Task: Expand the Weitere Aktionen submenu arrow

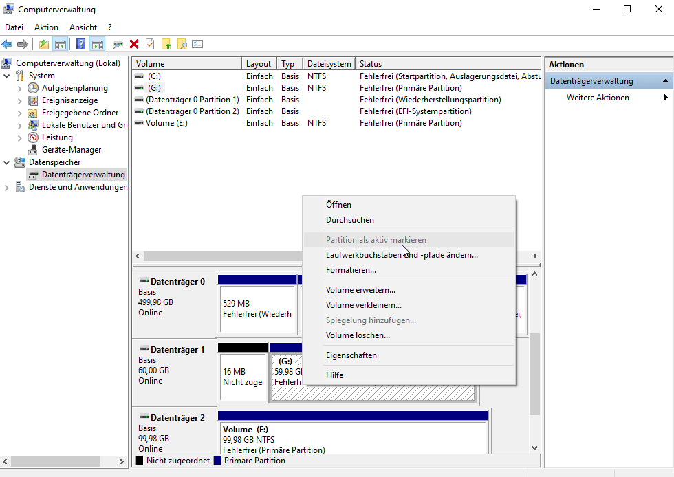Action: click(x=665, y=98)
